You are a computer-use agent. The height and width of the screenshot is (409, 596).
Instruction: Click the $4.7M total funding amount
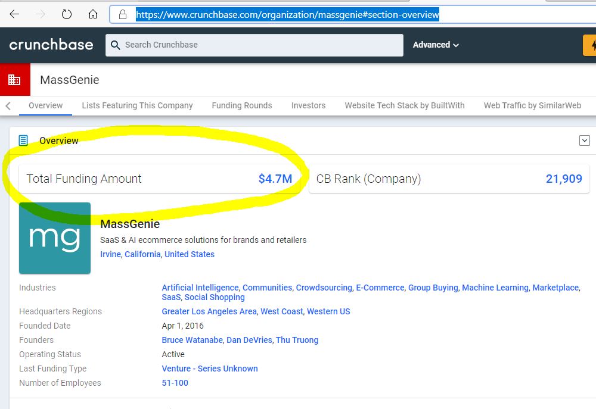(275, 179)
